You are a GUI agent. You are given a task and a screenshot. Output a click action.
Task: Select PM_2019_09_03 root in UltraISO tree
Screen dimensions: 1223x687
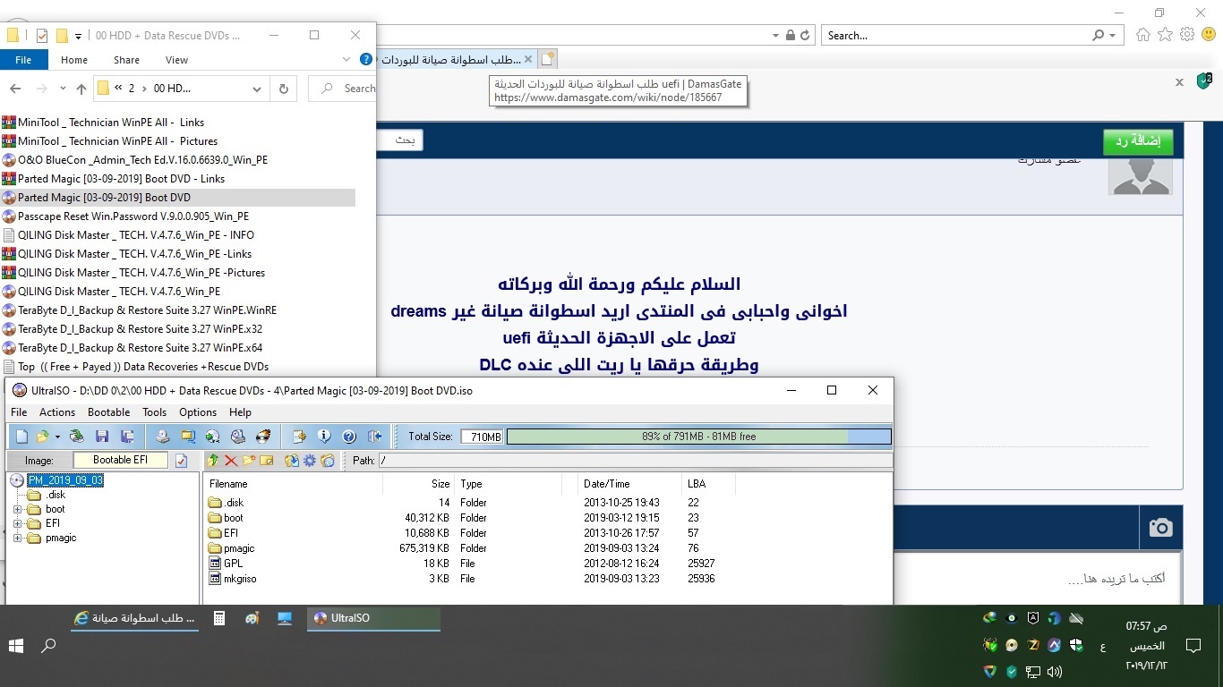point(65,480)
